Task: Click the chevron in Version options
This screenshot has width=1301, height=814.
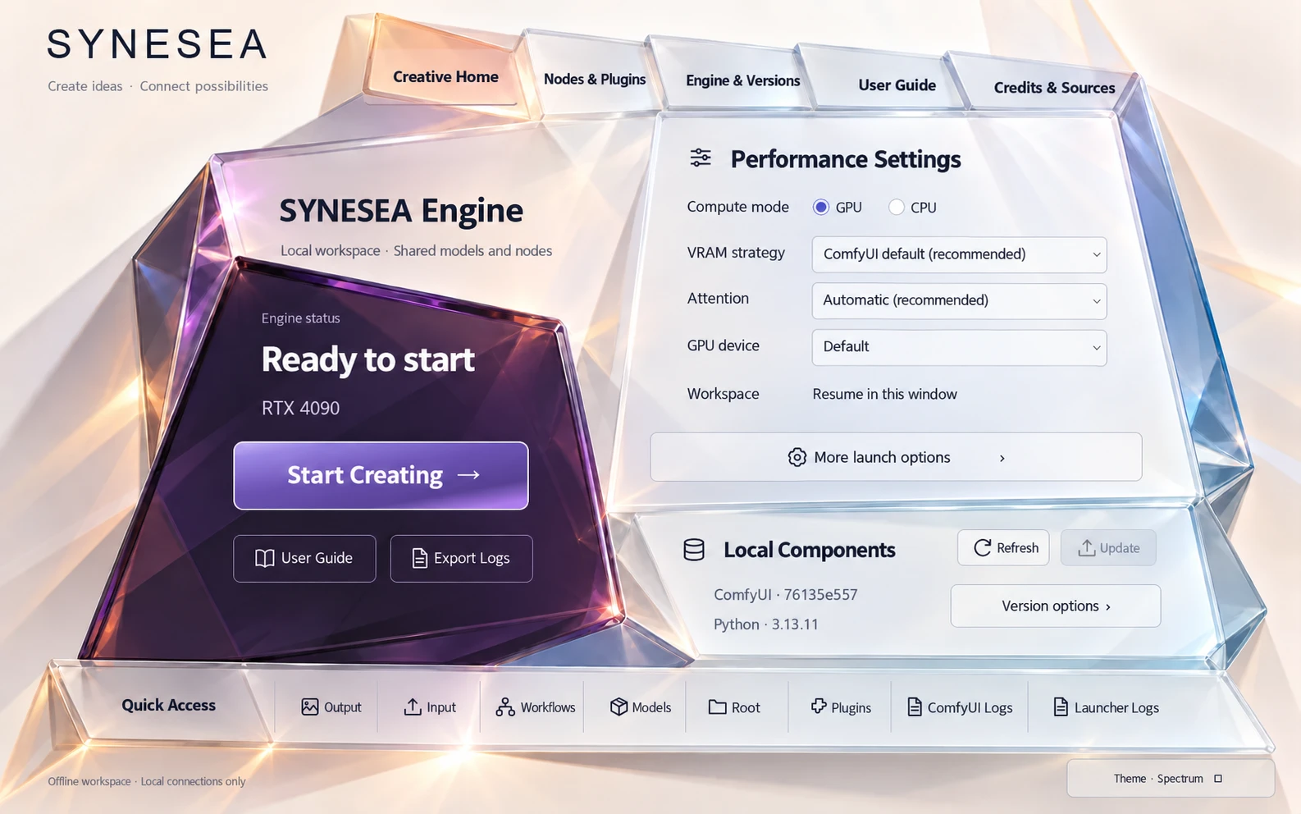Action: click(1108, 606)
